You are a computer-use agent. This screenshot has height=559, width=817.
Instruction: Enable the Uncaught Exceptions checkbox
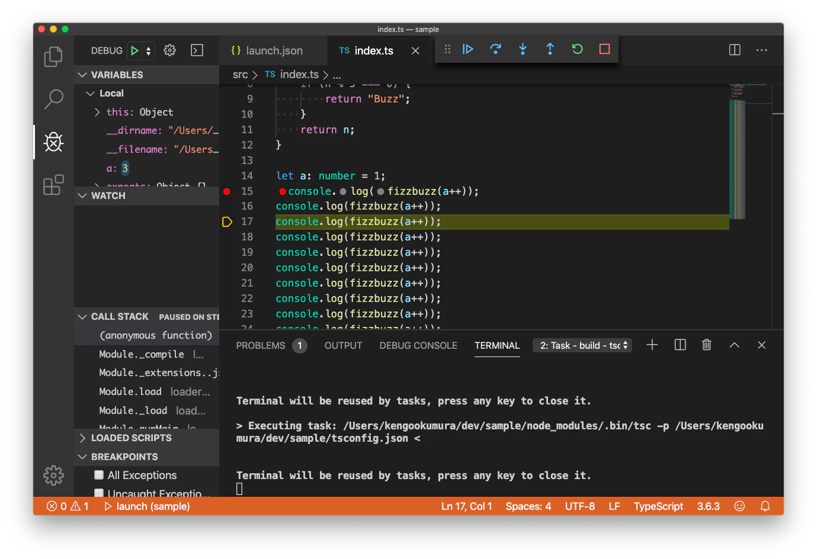click(98, 493)
